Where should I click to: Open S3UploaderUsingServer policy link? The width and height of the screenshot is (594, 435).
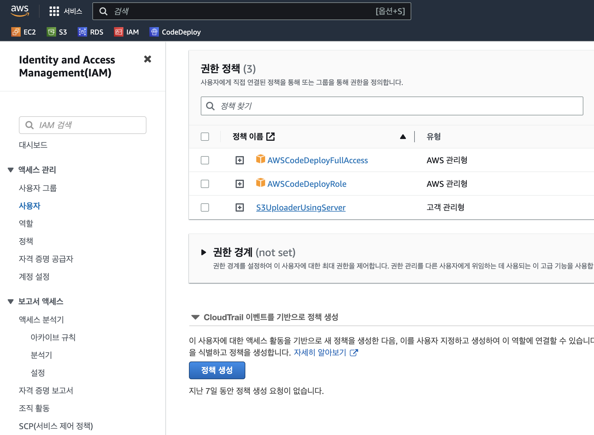(x=301, y=207)
